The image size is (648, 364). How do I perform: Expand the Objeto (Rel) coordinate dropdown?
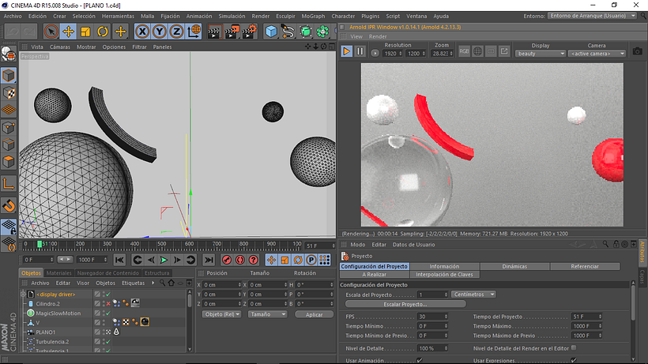[221, 314]
